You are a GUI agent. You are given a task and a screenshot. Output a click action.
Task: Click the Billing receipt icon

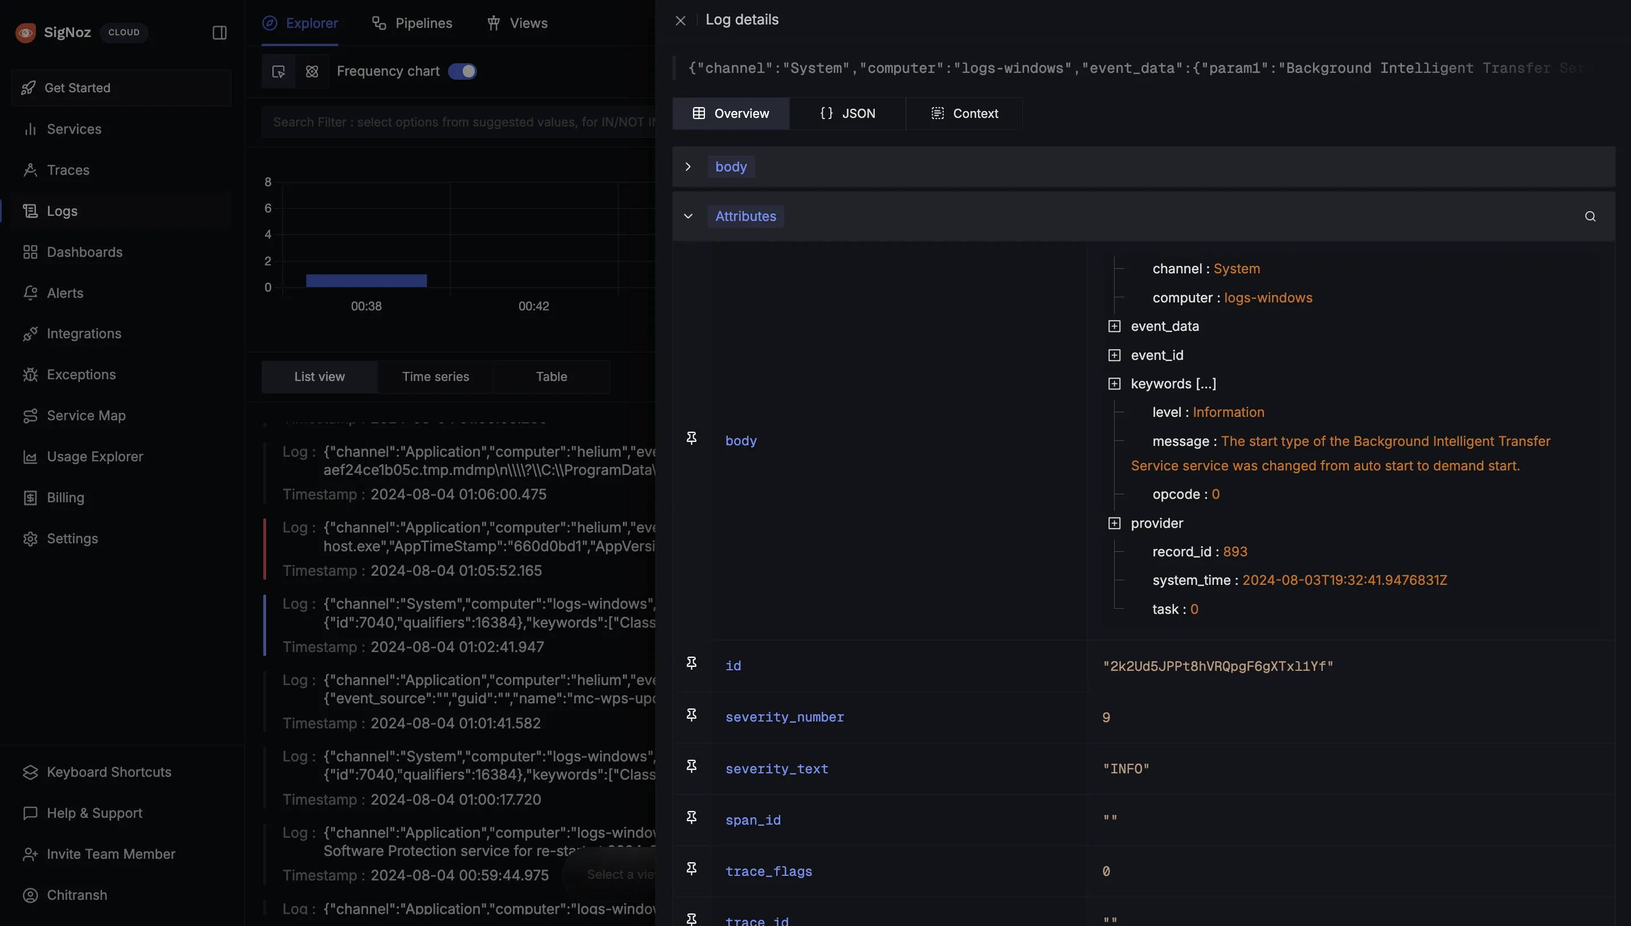[30, 498]
